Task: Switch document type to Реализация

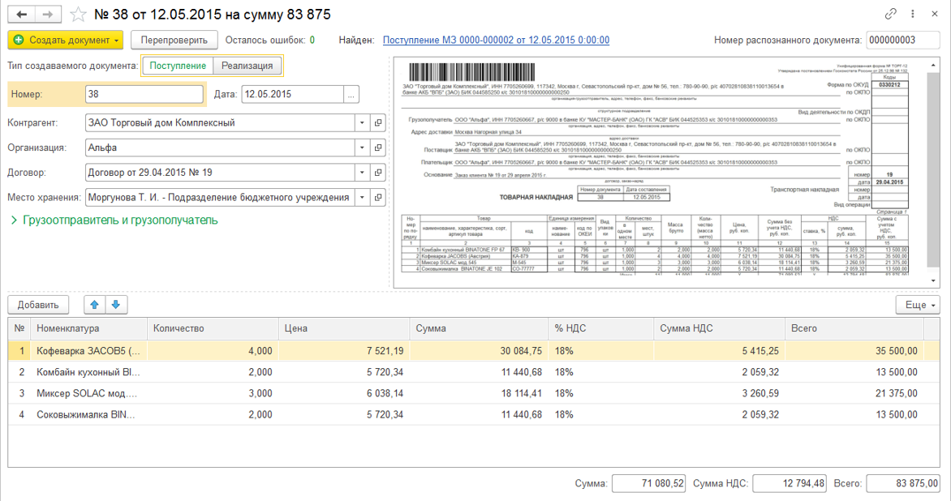Action: [247, 66]
